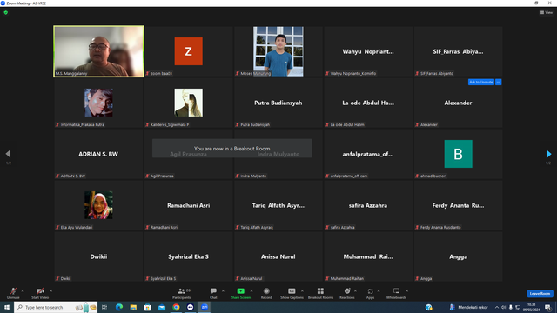Select Ferdy Ananta Ru... participant tile
This screenshot has width=557, height=313.
point(458,205)
